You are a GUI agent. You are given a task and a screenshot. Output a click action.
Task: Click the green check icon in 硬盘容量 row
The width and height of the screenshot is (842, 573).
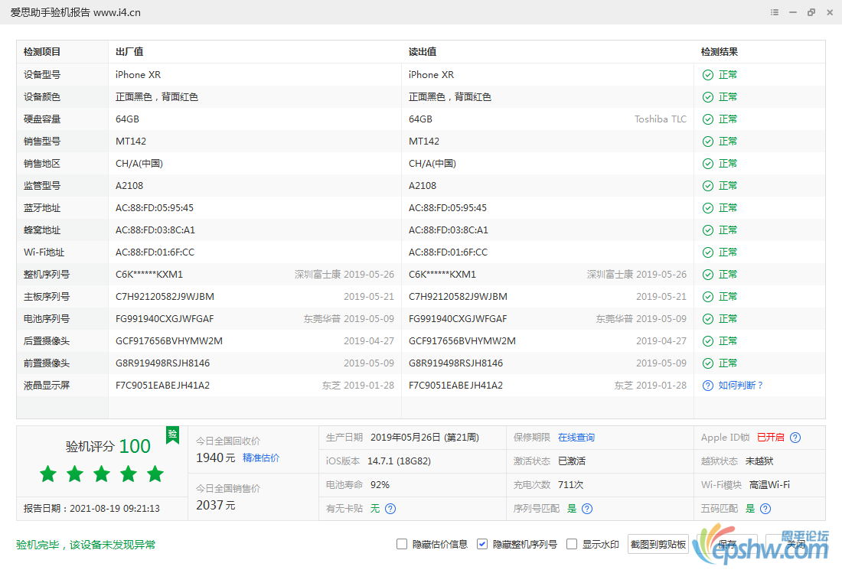tap(708, 119)
